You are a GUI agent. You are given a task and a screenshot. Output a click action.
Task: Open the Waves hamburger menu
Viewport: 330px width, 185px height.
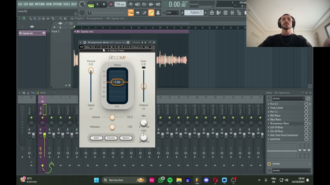(x=153, y=47)
